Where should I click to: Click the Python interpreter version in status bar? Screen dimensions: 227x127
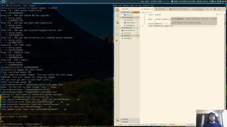click(x=134, y=125)
